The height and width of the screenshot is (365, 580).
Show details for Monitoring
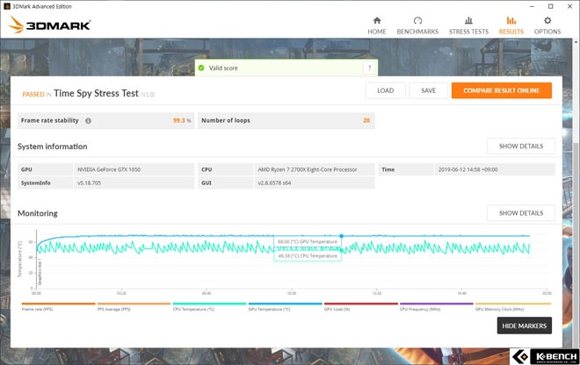click(x=521, y=213)
